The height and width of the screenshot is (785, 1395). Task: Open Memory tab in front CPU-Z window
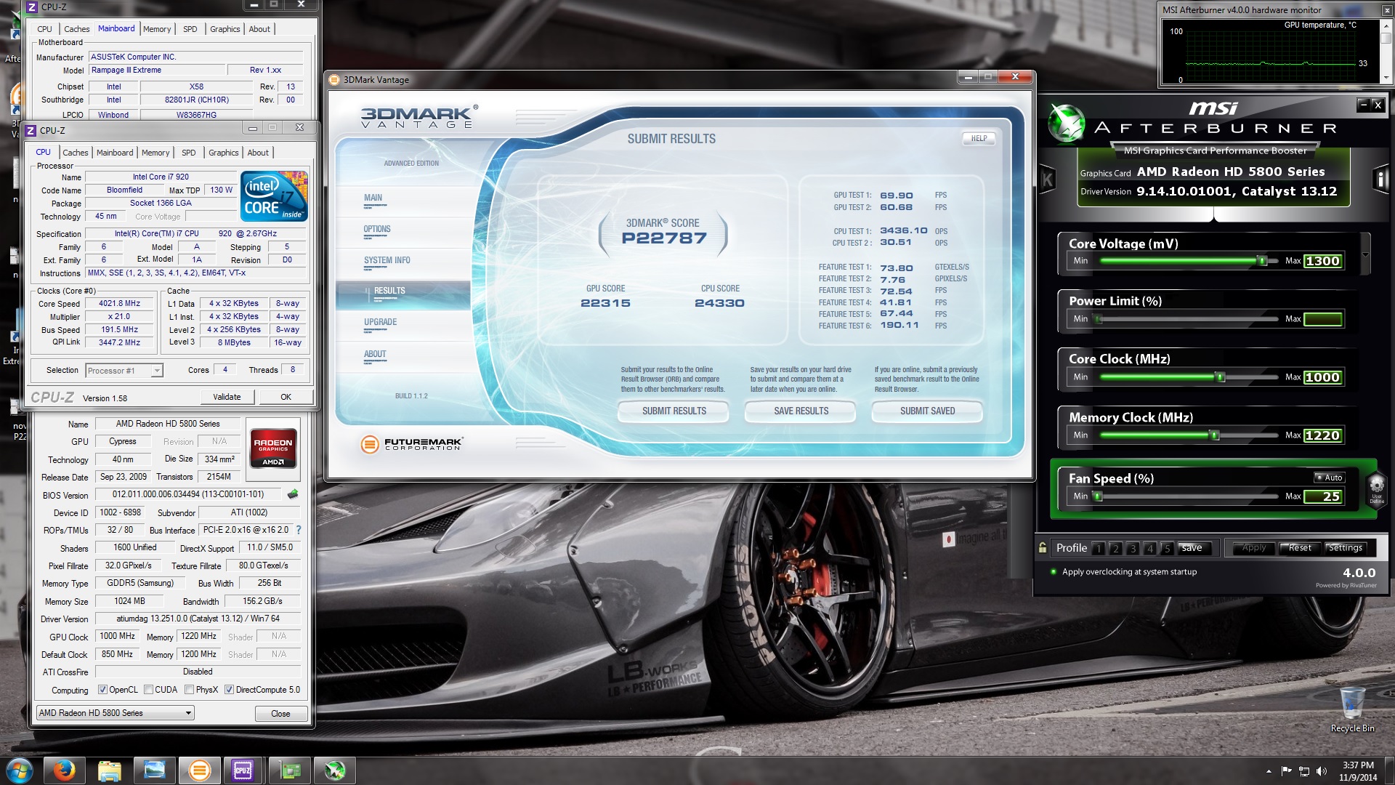[x=155, y=153]
